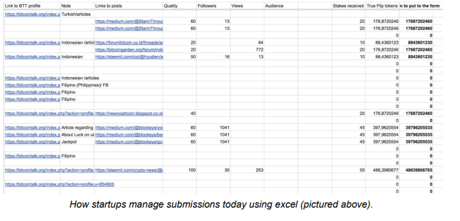Open the bitcoingarden.org forum link
The height and width of the screenshot is (221, 460).
coord(129,50)
